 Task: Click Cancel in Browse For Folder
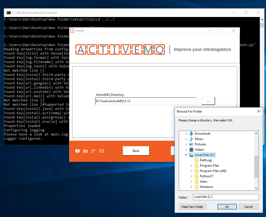tap(248, 207)
